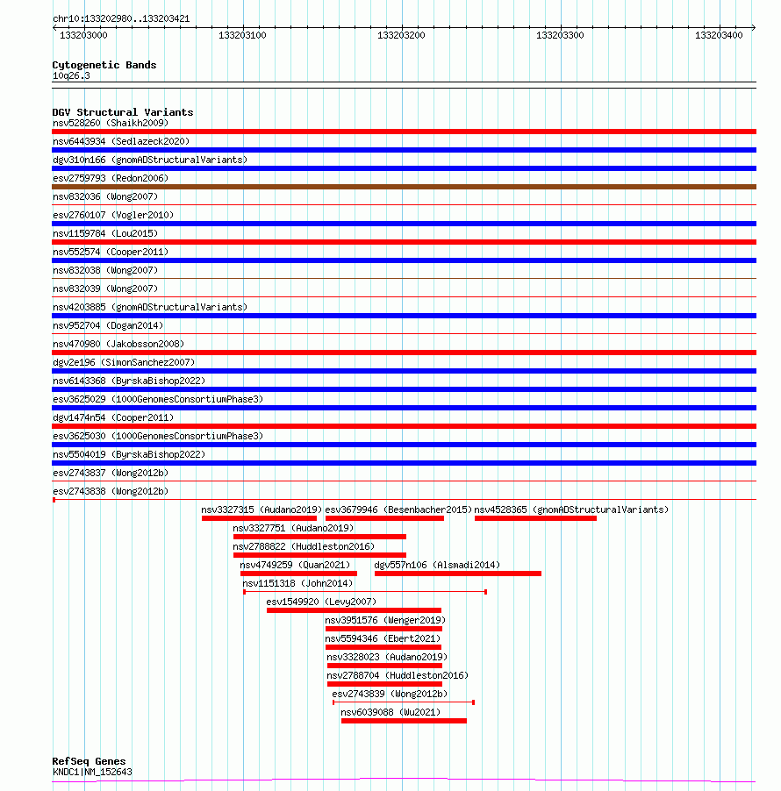This screenshot has height=791, width=781.
Task: Open dgv557n106 (Alsmadi2014) variant
Action: click(437, 565)
